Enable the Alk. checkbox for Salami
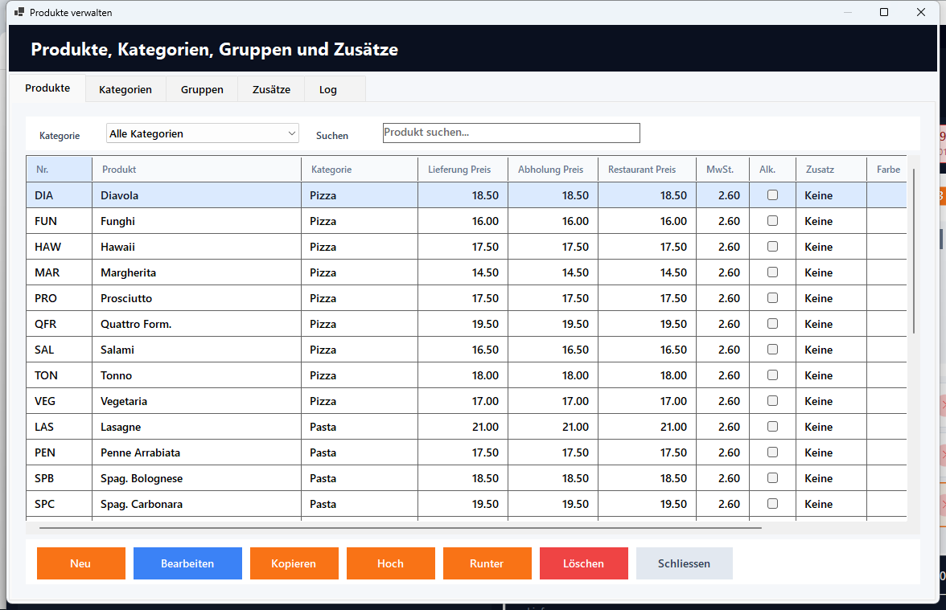This screenshot has width=946, height=610. (x=772, y=350)
